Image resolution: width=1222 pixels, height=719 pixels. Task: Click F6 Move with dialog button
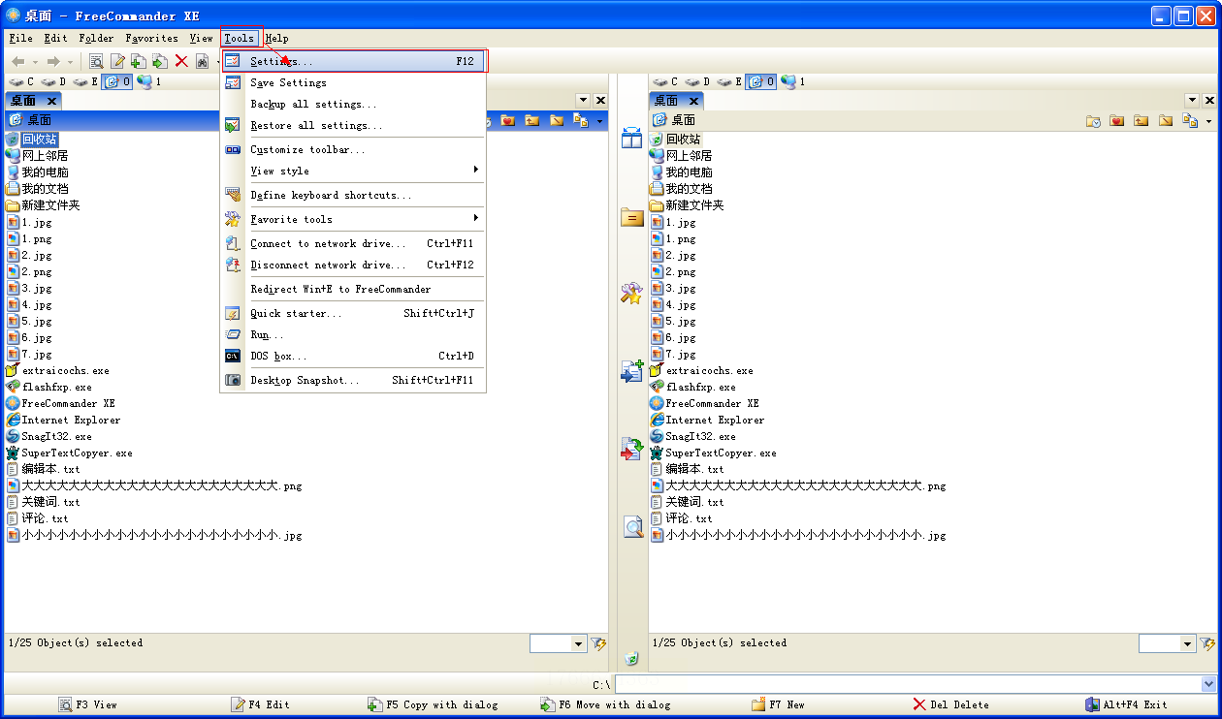point(605,704)
